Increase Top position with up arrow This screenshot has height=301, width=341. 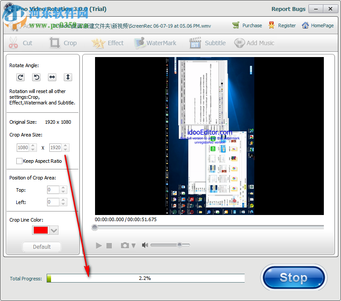click(63, 188)
